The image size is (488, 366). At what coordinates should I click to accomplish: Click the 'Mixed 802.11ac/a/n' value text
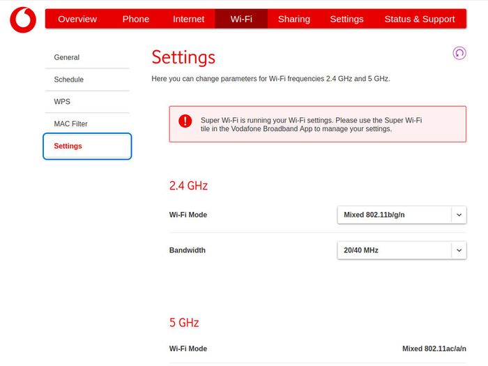(x=434, y=349)
